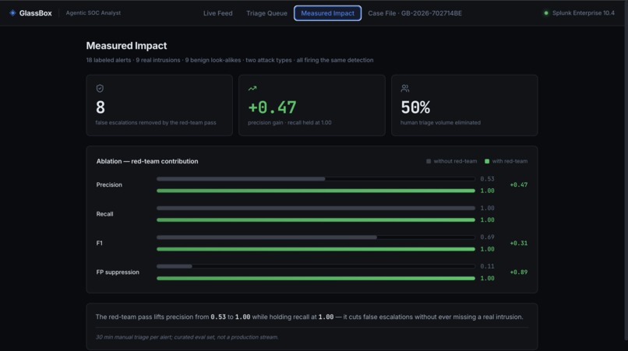Click the shield icon in false escalations card
The image size is (628, 351).
click(x=100, y=89)
